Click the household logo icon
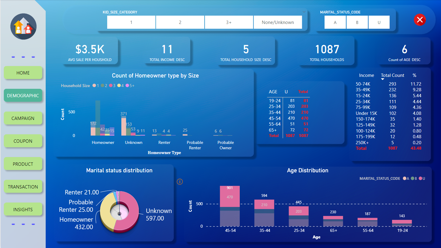The width and height of the screenshot is (441, 248). click(23, 27)
